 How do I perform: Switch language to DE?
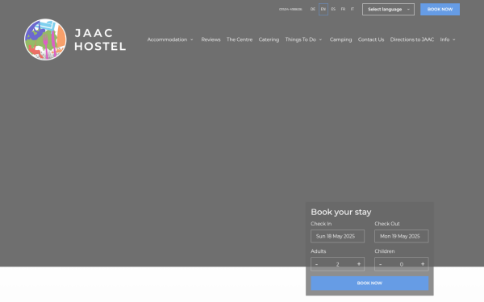pos(313,9)
